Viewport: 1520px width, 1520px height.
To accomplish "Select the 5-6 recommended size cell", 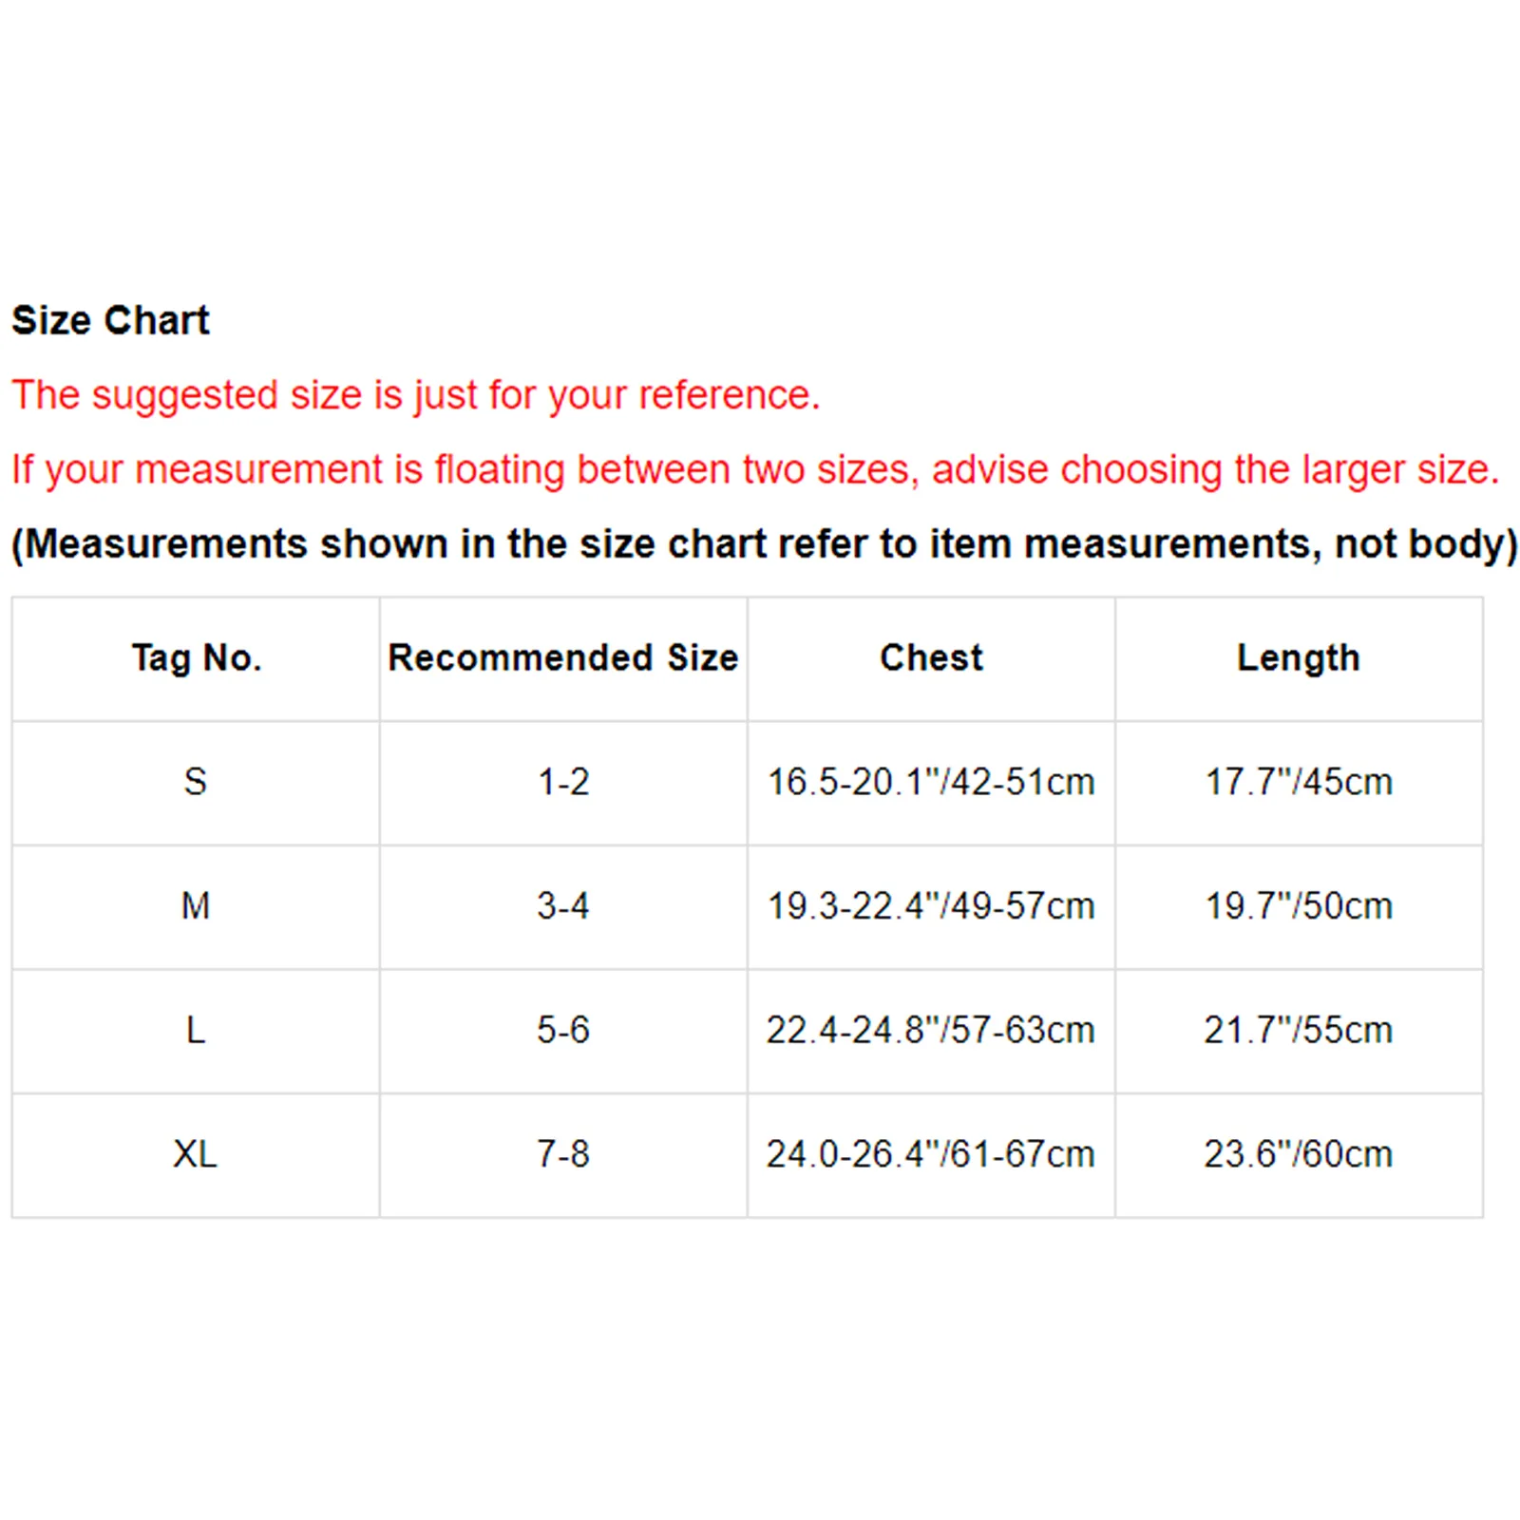I will pyautogui.click(x=563, y=1030).
